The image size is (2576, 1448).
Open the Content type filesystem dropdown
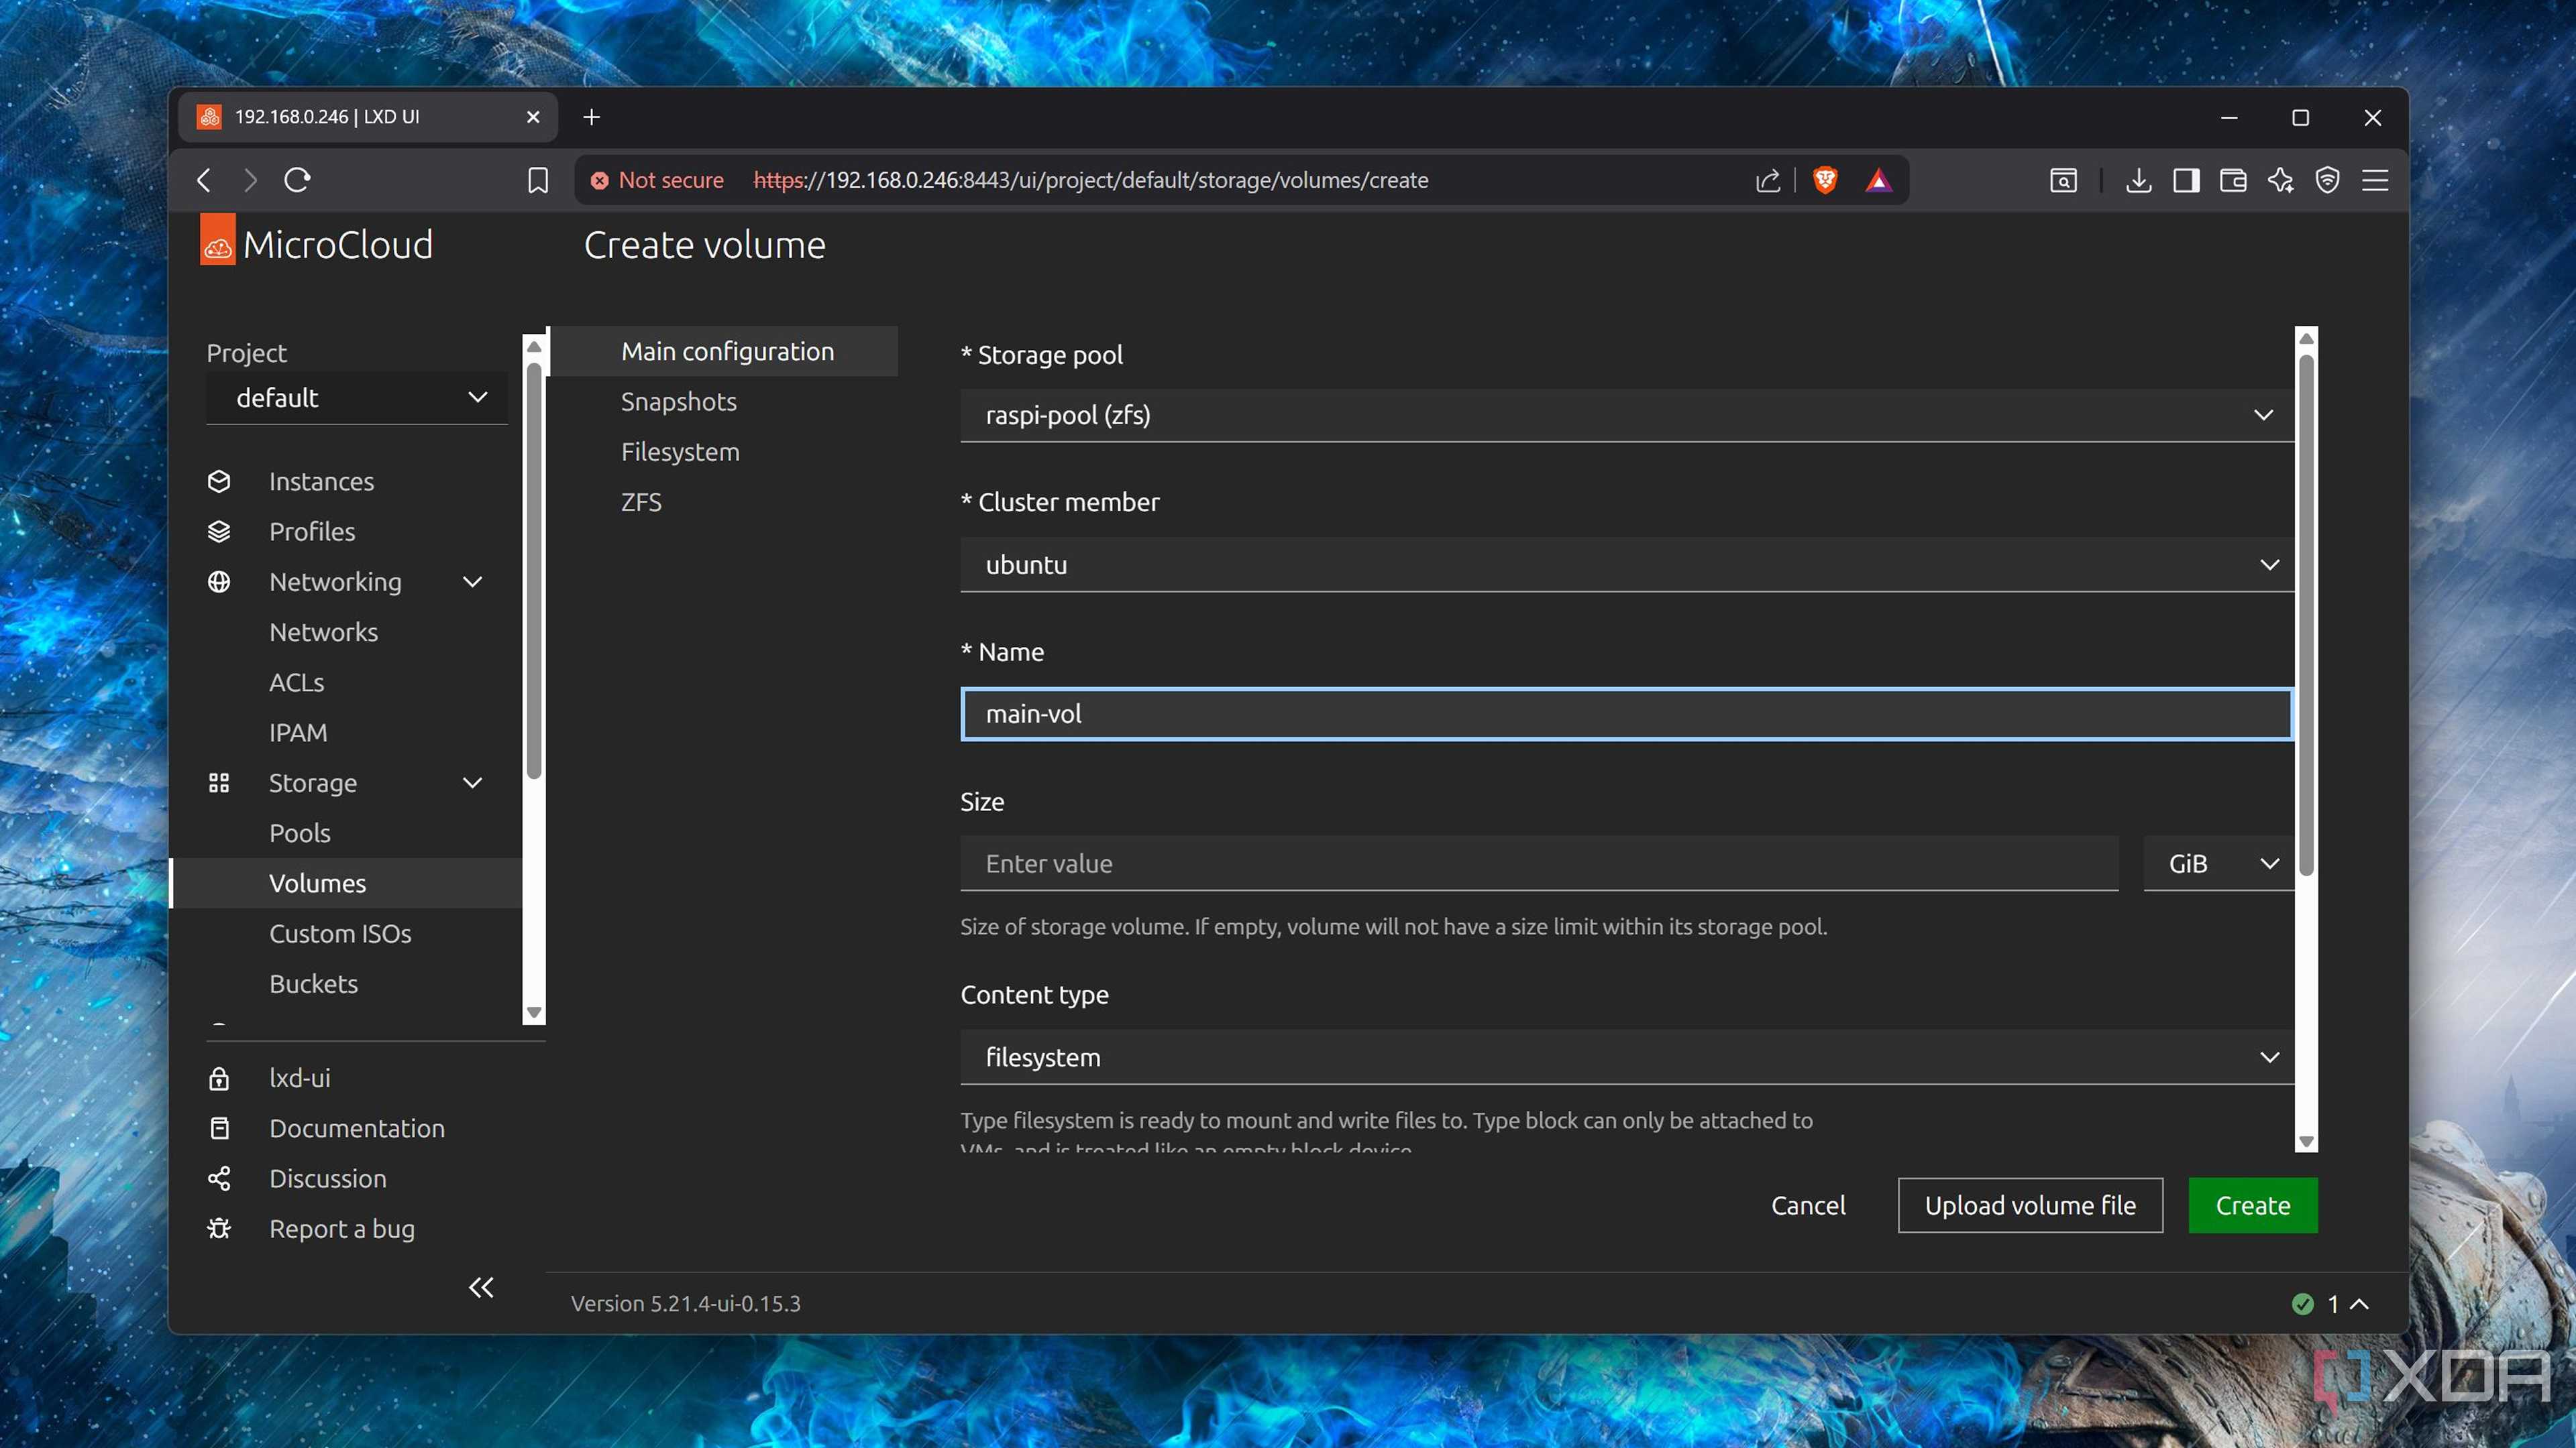(x=1627, y=1057)
